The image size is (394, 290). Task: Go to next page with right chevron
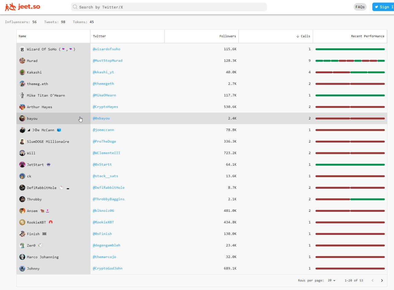click(x=382, y=280)
